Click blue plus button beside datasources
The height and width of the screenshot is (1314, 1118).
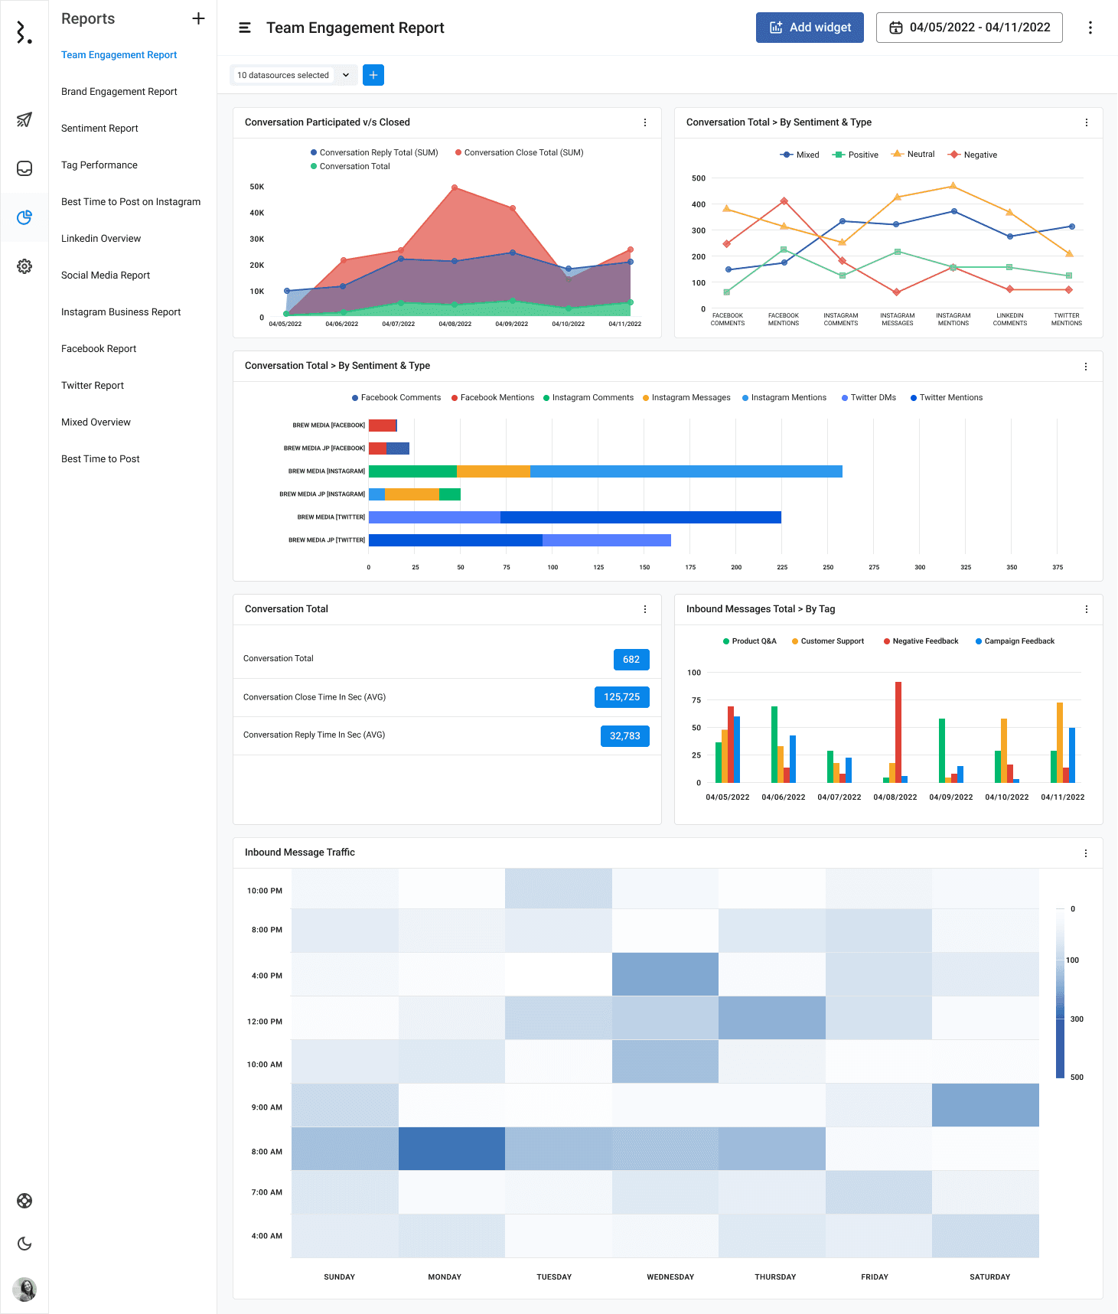[373, 75]
